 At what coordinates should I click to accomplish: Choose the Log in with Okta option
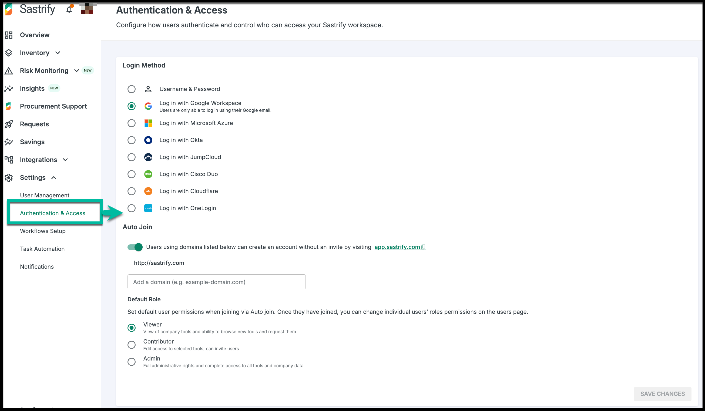132,140
